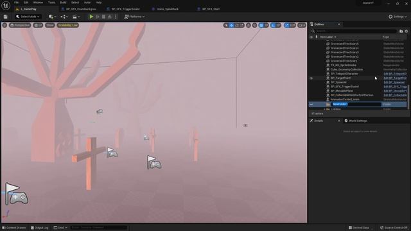The image size is (411, 231).
Task: Switch to the BP_SFX_TriggerSound tab
Action: point(125,9)
